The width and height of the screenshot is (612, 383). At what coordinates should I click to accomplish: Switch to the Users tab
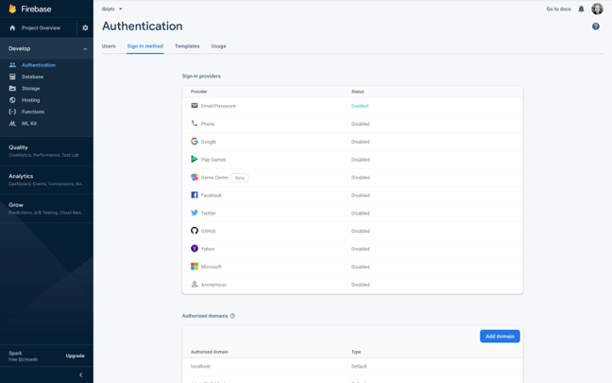[x=109, y=46]
